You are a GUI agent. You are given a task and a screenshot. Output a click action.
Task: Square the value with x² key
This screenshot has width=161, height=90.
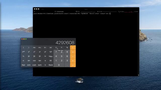click(29, 52)
